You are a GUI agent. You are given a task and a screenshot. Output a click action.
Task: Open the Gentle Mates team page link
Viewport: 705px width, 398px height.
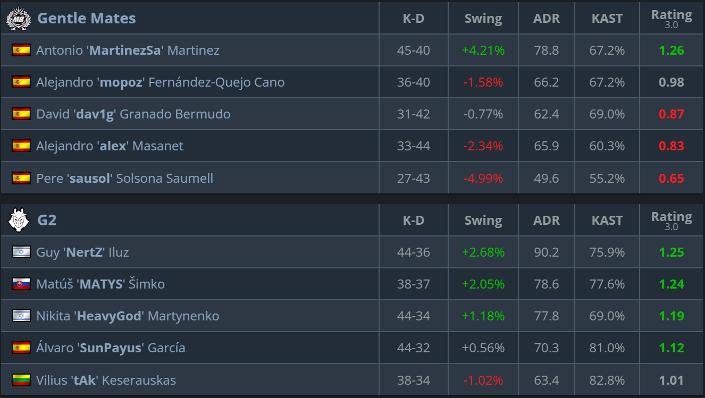coord(86,19)
